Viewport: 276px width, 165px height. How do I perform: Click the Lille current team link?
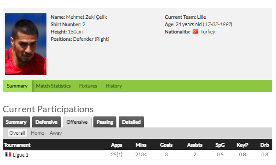pyautogui.click(x=201, y=17)
